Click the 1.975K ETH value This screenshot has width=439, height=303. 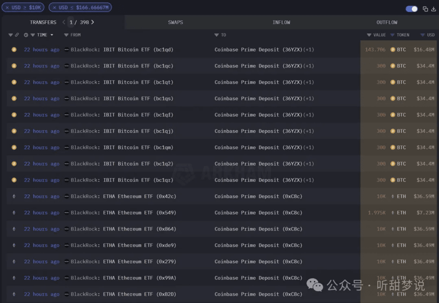376,213
